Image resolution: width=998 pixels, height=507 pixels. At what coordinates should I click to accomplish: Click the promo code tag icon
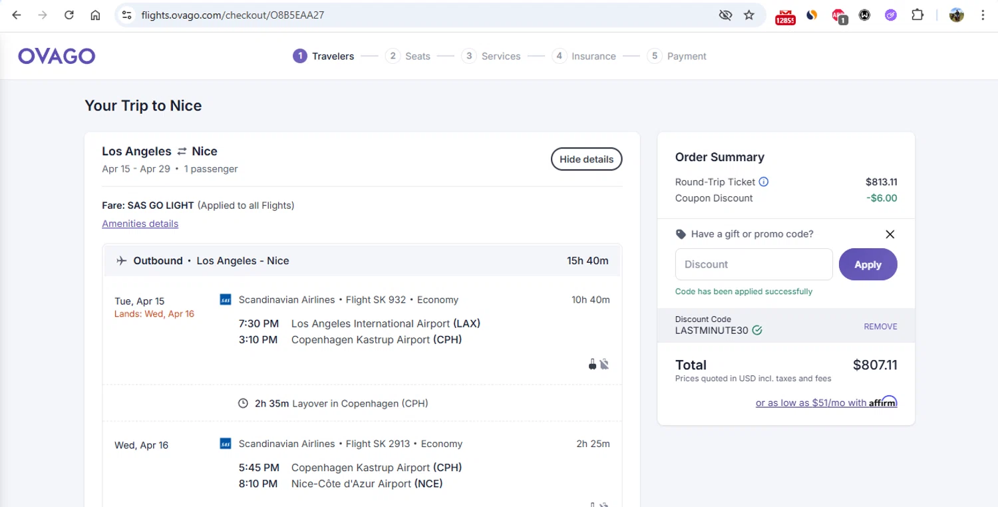click(x=681, y=234)
